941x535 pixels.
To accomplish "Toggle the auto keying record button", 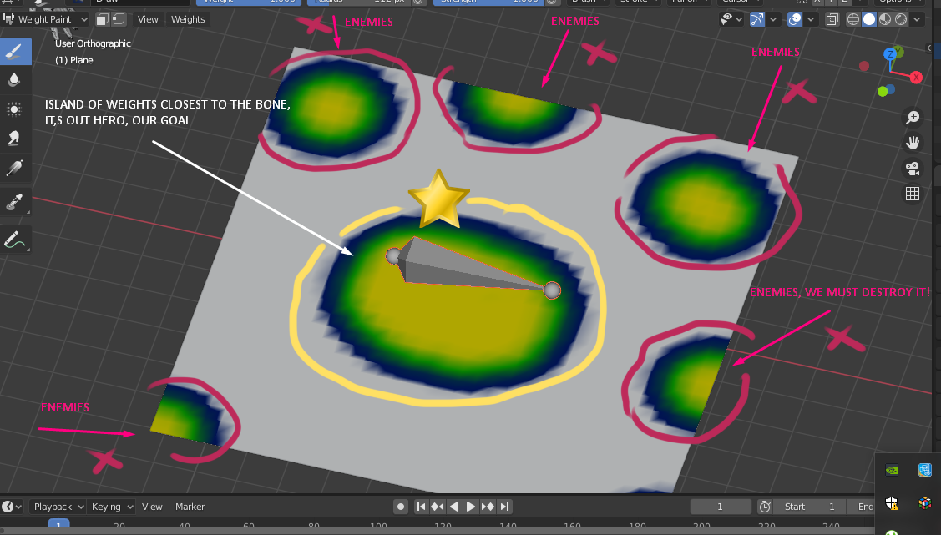I will pyautogui.click(x=401, y=507).
